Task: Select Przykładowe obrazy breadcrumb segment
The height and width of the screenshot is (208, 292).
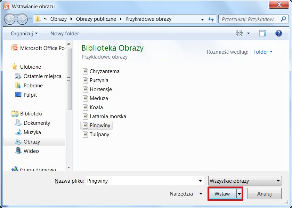Action: [x=148, y=19]
